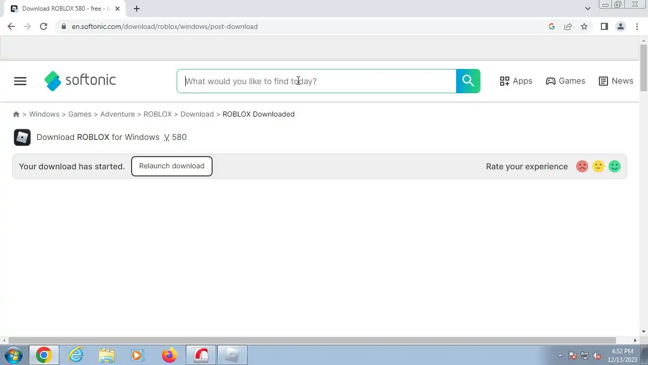Rate experience with sad red face
The image size is (648, 365).
click(x=582, y=166)
